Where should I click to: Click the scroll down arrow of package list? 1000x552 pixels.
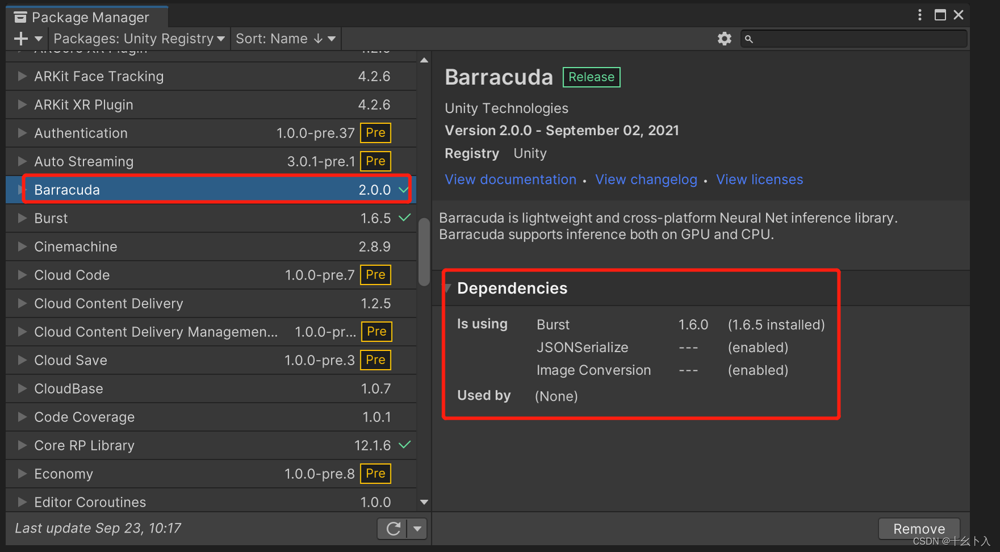click(x=424, y=502)
